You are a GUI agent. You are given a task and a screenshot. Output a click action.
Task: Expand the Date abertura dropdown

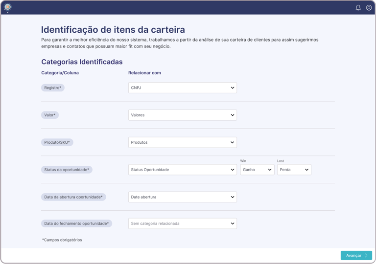coord(182,197)
